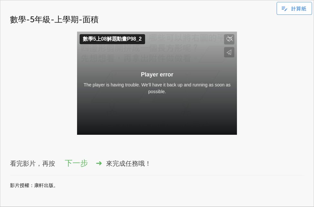
Task: Select the heading 數學-5年級-上學期-面積
Action: click(54, 20)
